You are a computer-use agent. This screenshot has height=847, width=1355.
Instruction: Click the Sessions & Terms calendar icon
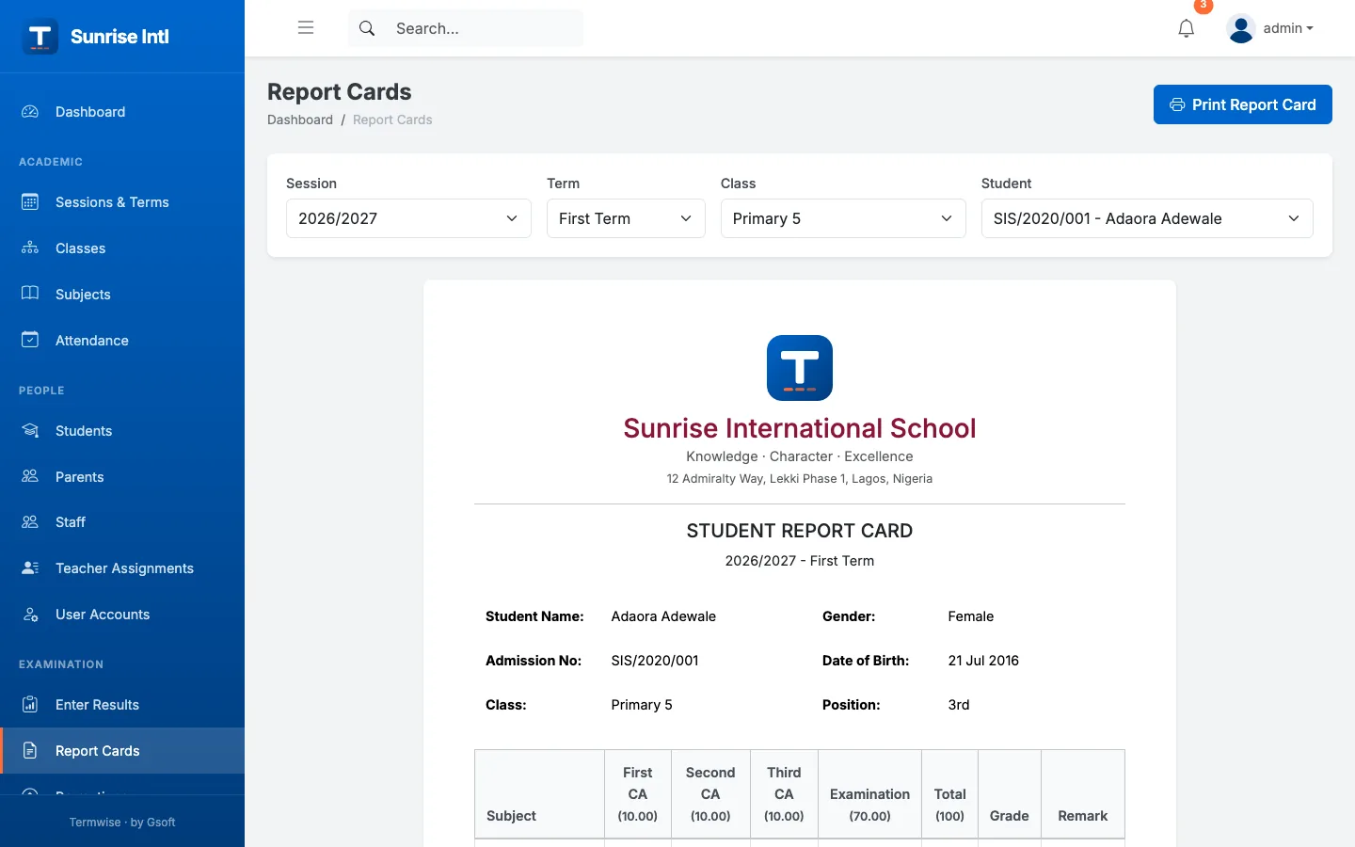tap(30, 201)
